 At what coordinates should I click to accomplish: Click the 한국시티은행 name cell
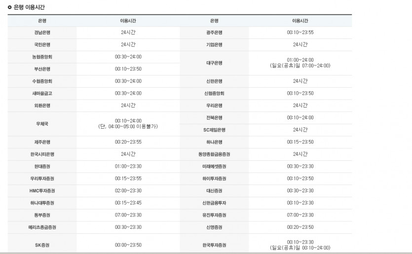point(42,154)
